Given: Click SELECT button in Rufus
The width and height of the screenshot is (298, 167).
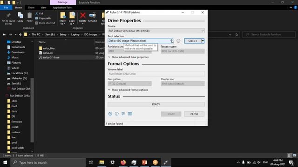Looking at the screenshot, I should (x=192, y=41).
